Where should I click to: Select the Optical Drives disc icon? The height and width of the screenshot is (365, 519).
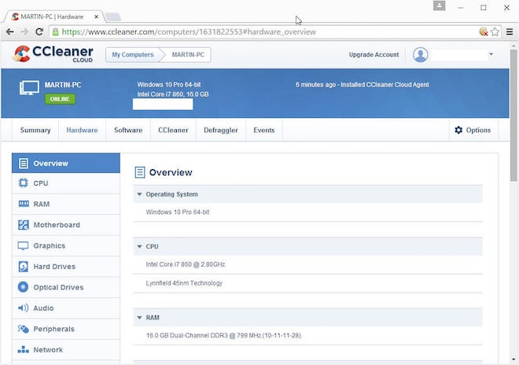coord(23,287)
